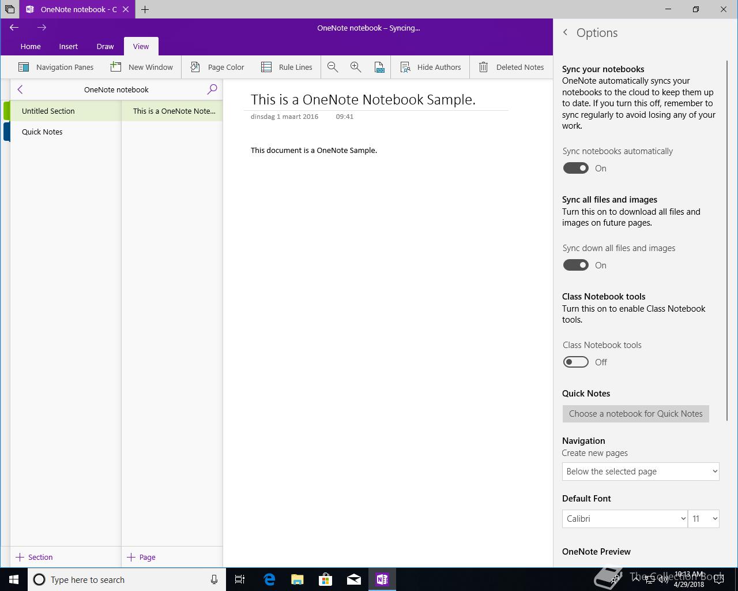Open a new tab with plus icon

145,9
